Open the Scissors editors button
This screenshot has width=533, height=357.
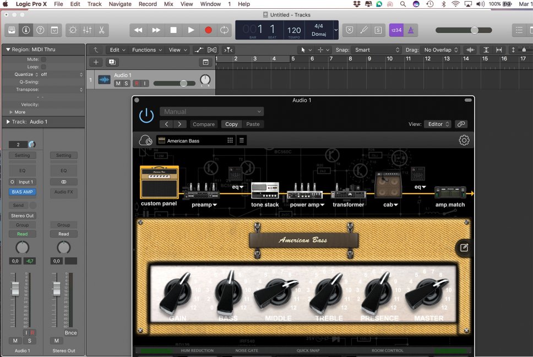click(102, 30)
